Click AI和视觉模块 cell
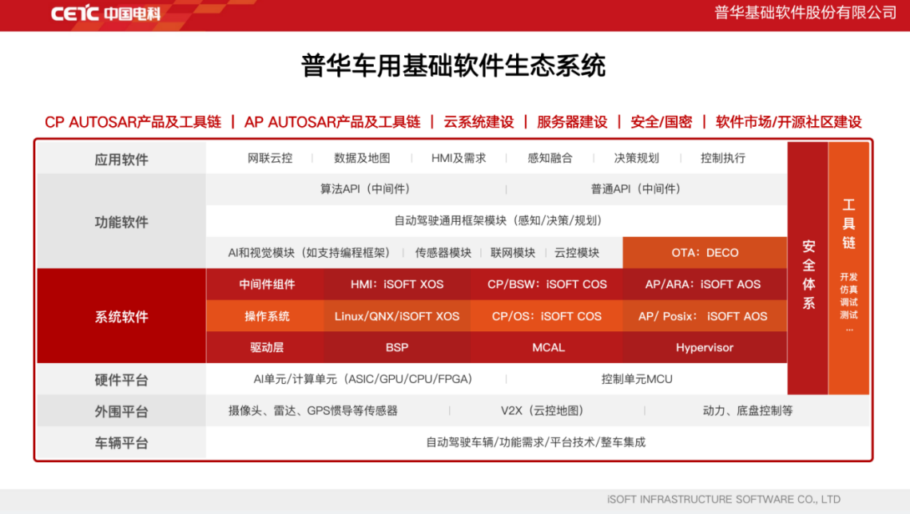The image size is (910, 514). 308,253
